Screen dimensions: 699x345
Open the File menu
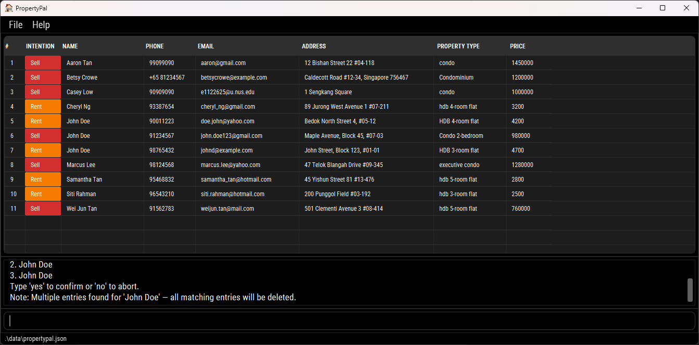[16, 25]
